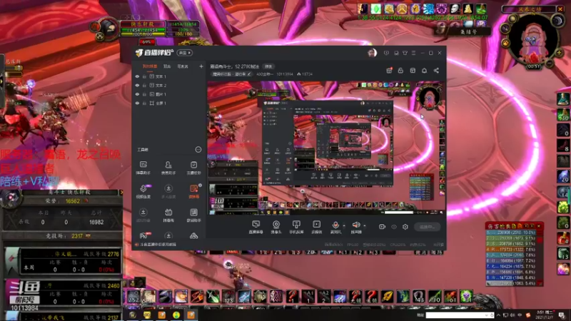571x321 pixels.
Task: Open the taskbar search box dropdown arrow
Action: (x=487, y=315)
